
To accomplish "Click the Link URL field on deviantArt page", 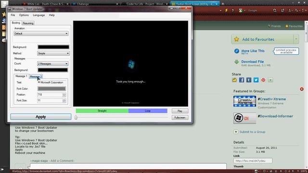I will pyautogui.click(x=253, y=161).
